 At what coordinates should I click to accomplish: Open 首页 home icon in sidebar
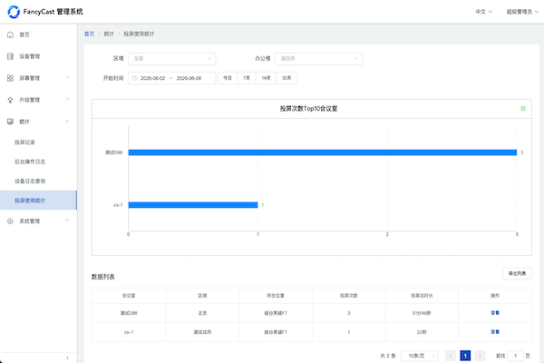10,34
